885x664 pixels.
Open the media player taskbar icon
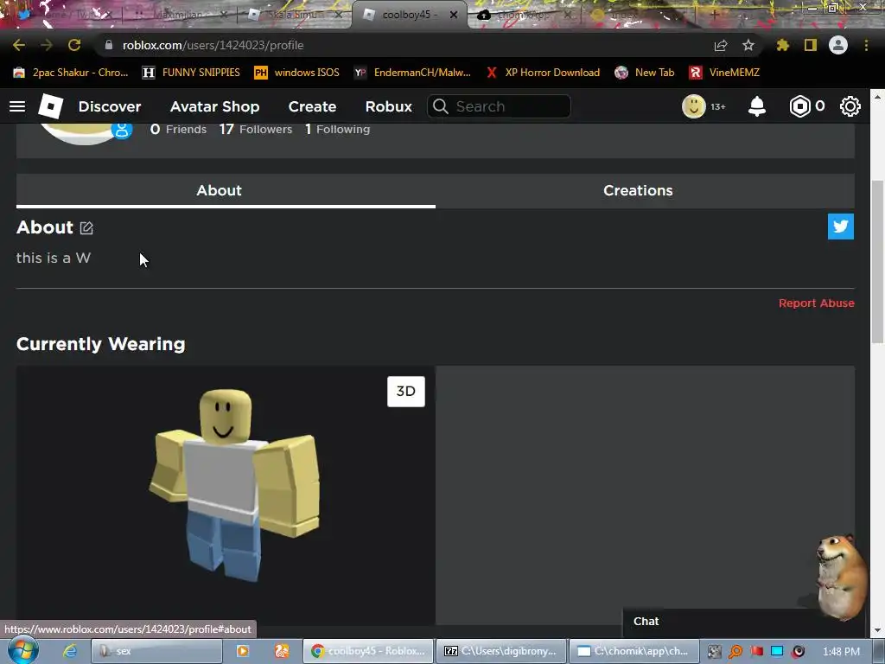tap(243, 651)
